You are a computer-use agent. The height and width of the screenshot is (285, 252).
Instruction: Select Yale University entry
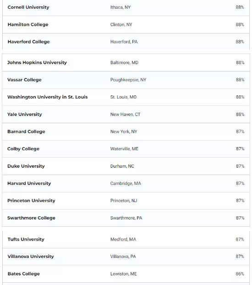pos(25,115)
